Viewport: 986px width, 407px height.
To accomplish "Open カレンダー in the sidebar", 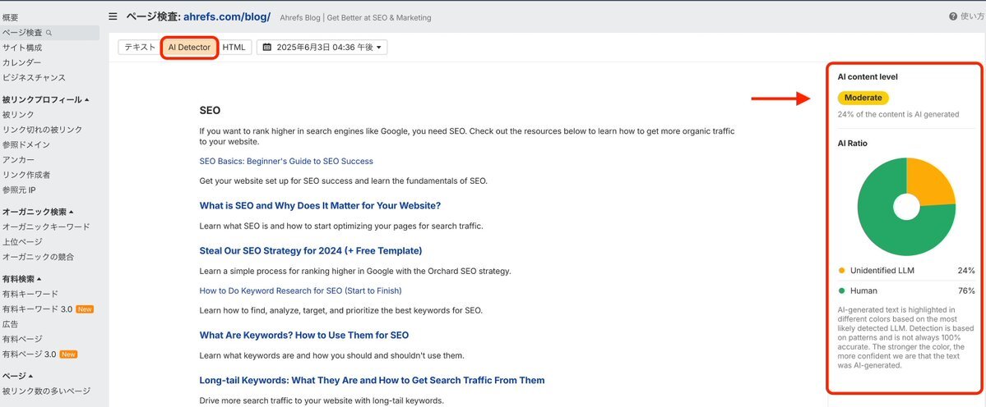I will (22, 62).
